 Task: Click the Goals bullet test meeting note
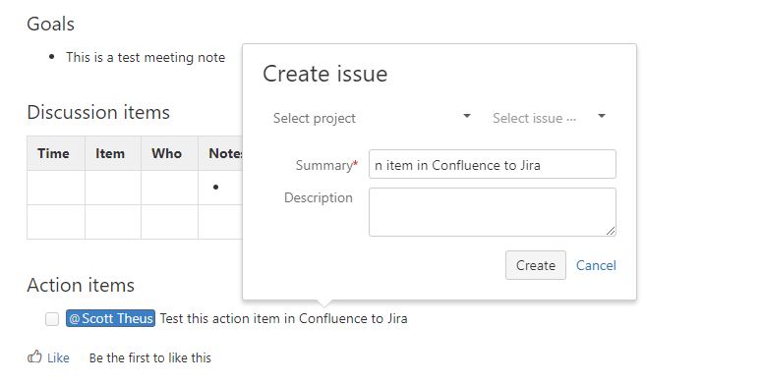coord(146,57)
